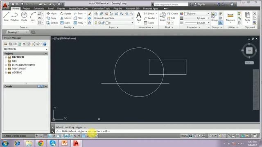
Task: Open the Project ribbon tab
Action: [x=26, y=9]
